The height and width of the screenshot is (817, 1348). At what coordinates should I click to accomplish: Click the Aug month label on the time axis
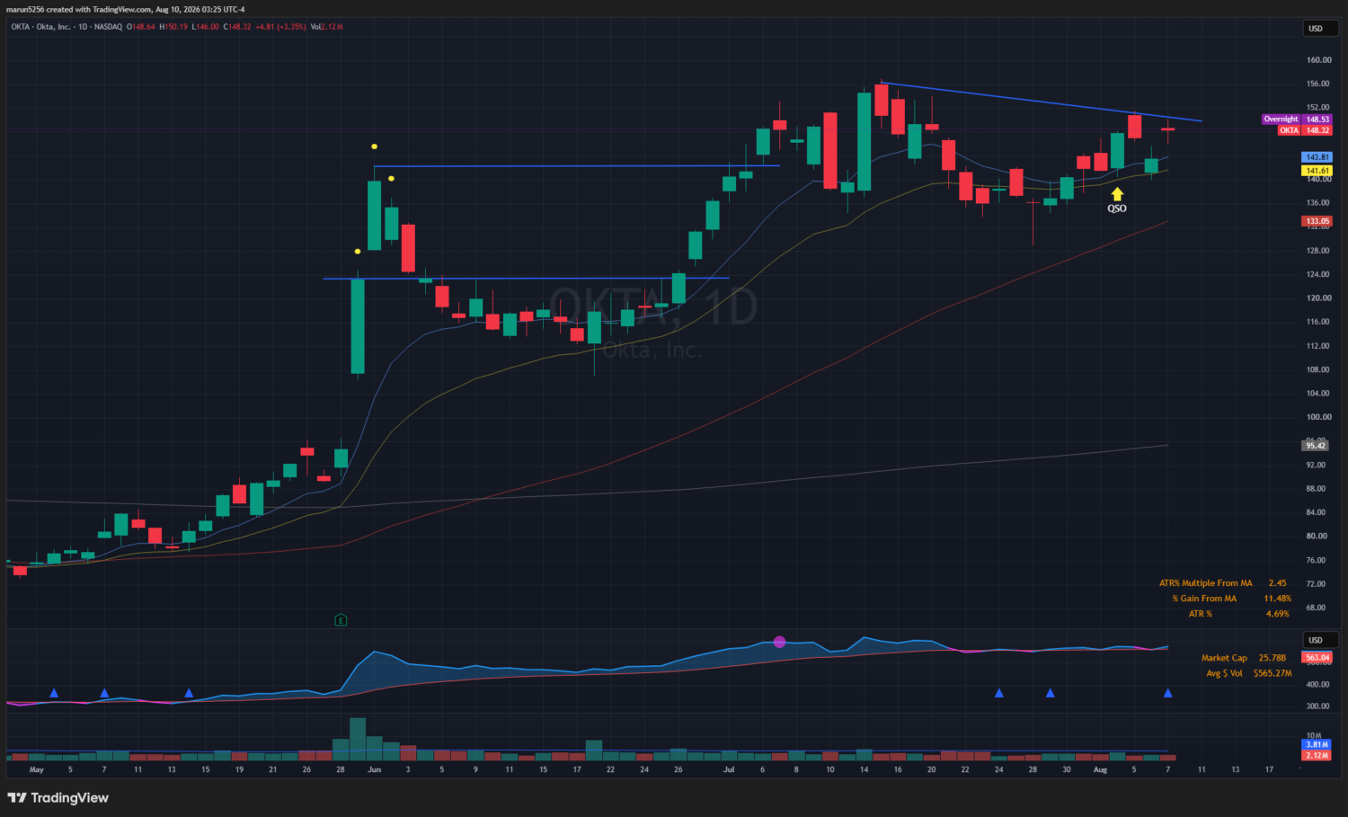click(1100, 769)
